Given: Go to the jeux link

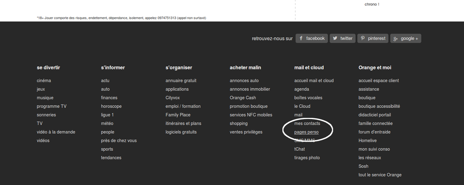Looking at the screenshot, I should 41,89.
